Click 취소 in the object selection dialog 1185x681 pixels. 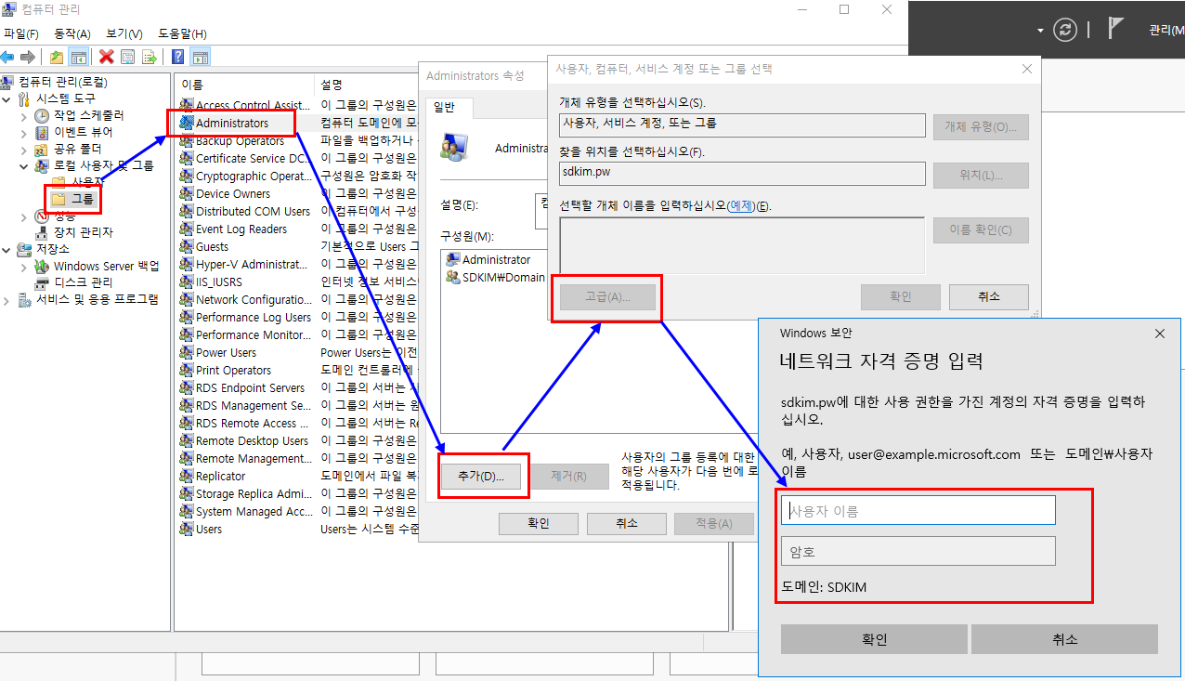point(989,296)
